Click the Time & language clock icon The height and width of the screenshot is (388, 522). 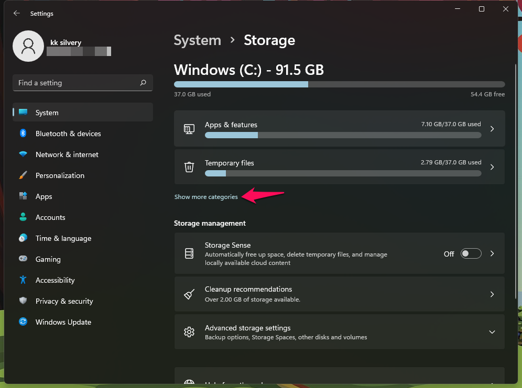coord(23,238)
